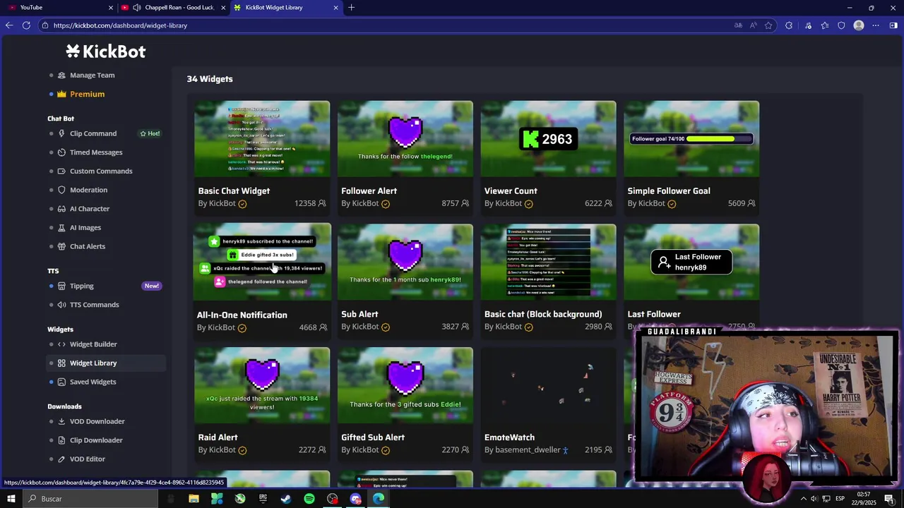
Task: Click the translate page icon
Action: click(x=738, y=25)
